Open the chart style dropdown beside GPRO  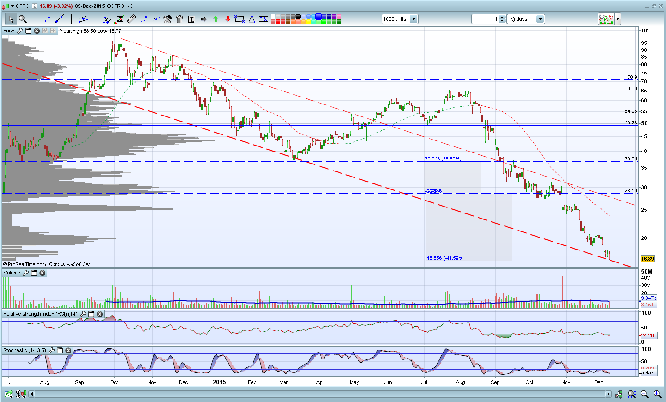[x=12, y=6]
